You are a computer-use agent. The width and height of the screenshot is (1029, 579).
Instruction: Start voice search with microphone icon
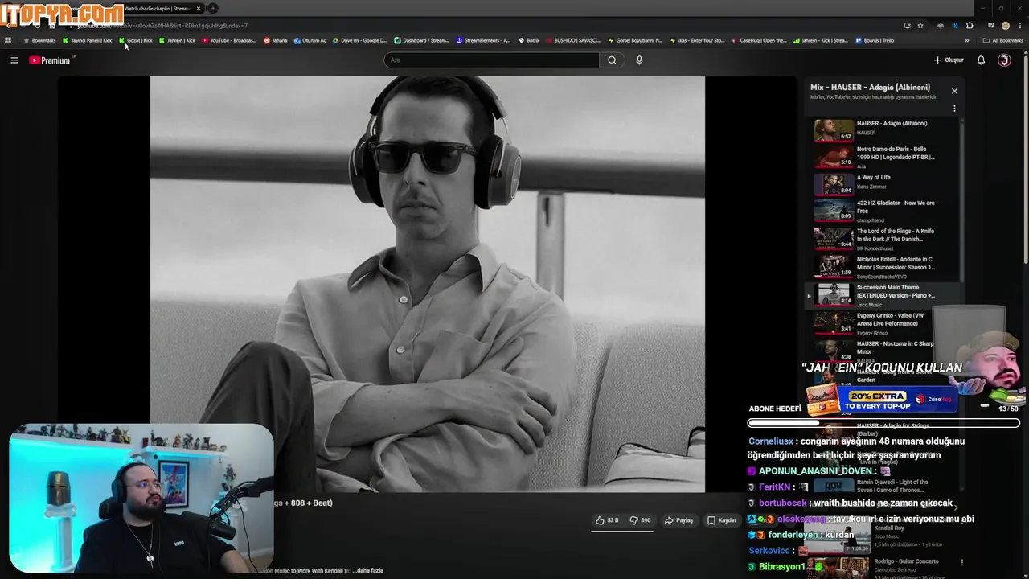pyautogui.click(x=639, y=60)
